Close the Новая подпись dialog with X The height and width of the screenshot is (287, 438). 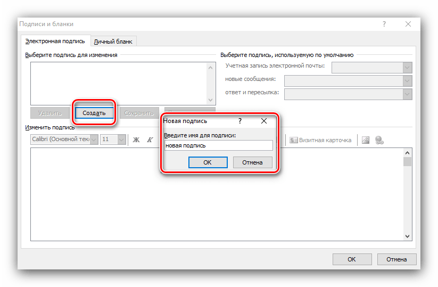pos(263,121)
